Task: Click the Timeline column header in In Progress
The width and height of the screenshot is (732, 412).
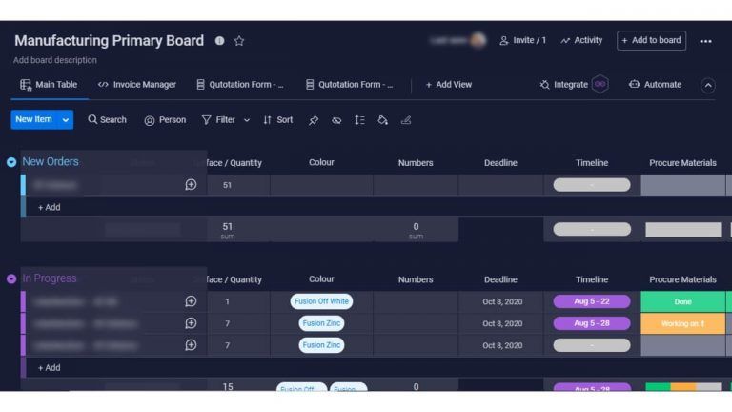Action: tap(592, 279)
